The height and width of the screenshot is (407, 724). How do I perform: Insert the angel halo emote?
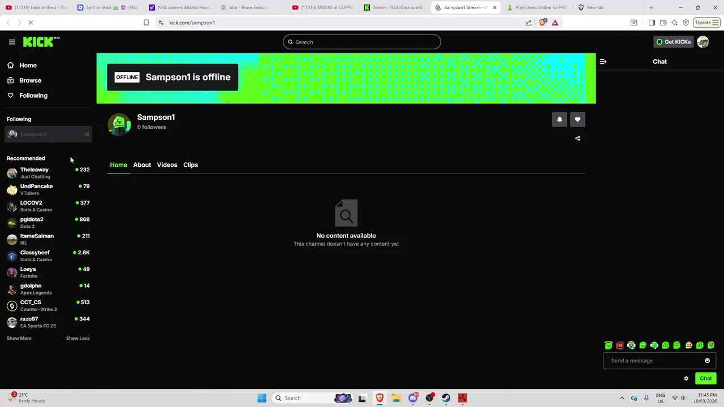(x=608, y=345)
